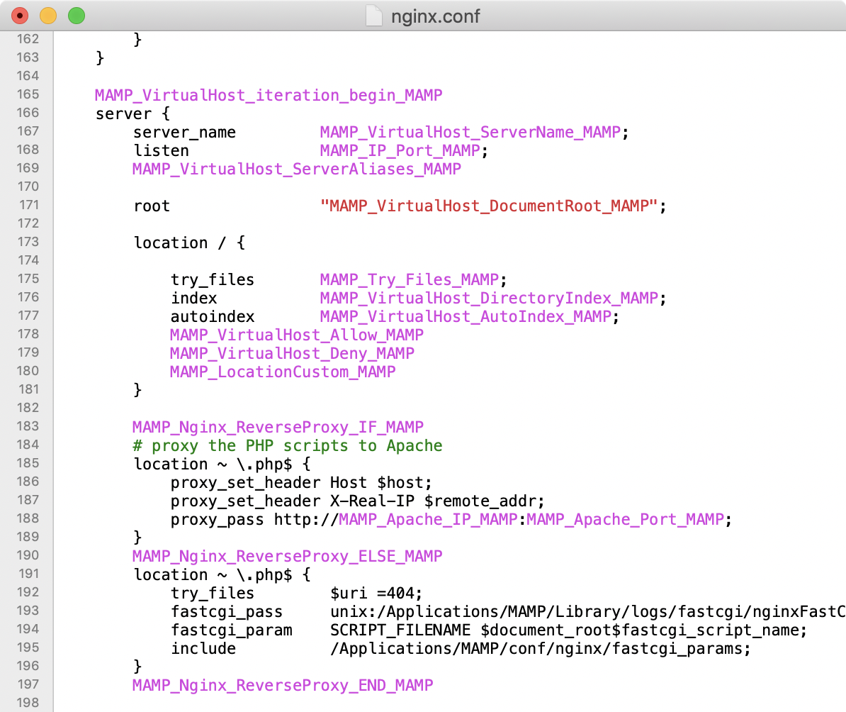Click MAMP_VirtualHost_ServerAliases_MAMP placeholder
The image size is (846, 712).
(x=297, y=169)
